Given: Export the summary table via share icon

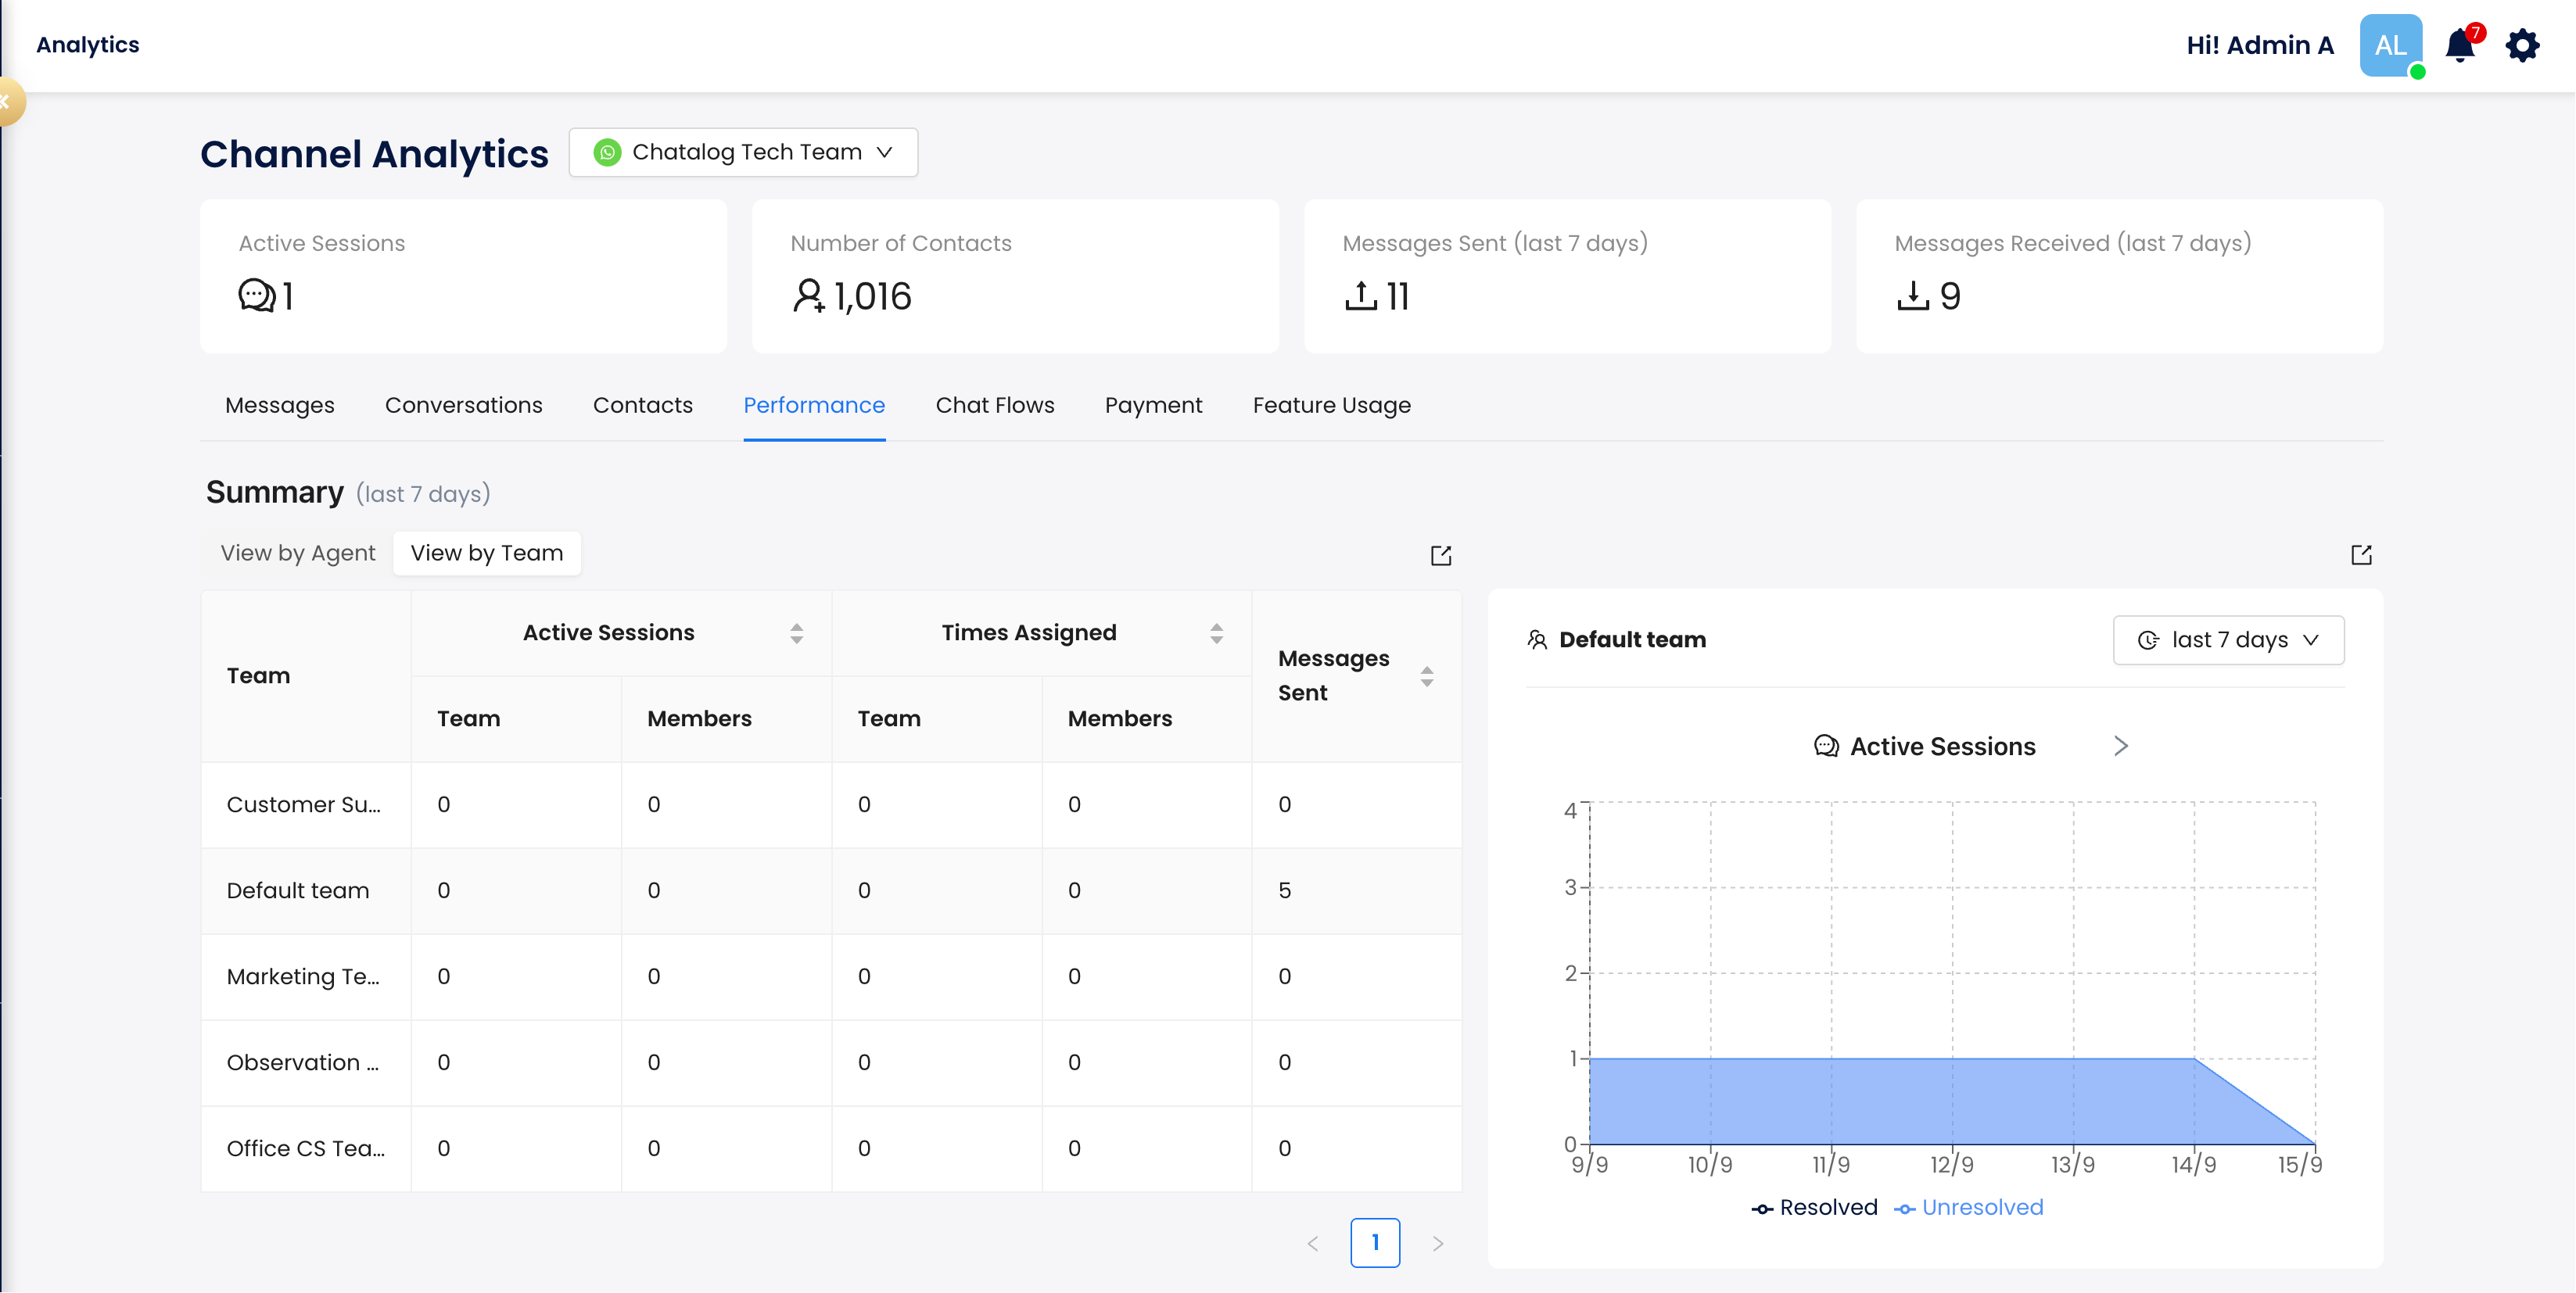Looking at the screenshot, I should point(1440,556).
